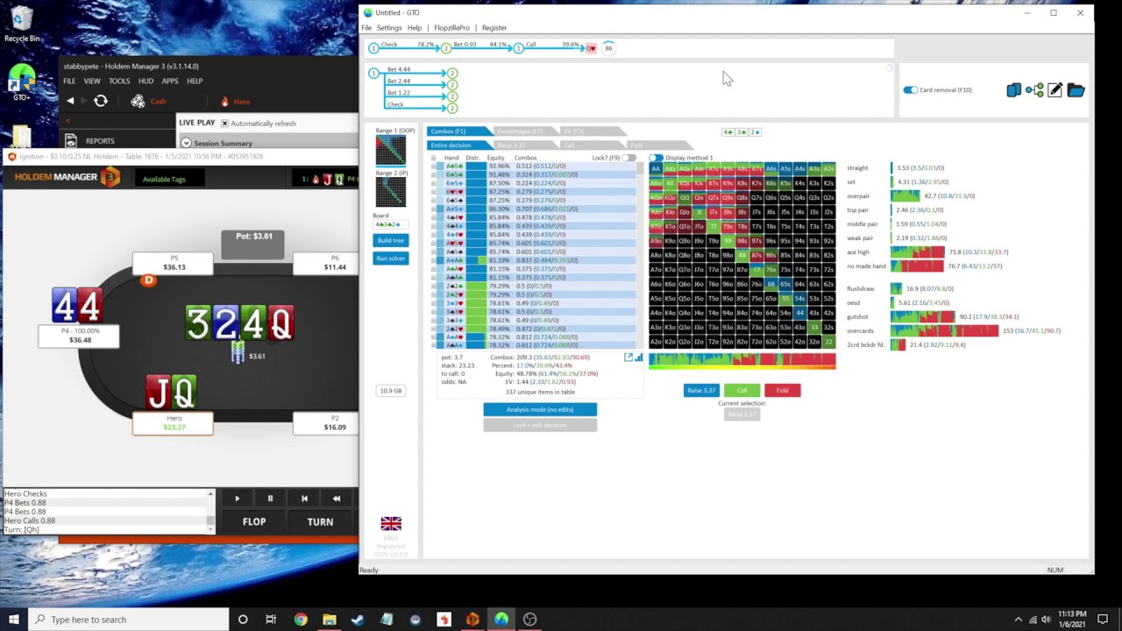Viewport: 1122px width, 631px height.
Task: Click the open folder icon in GTO+
Action: pos(1076,90)
